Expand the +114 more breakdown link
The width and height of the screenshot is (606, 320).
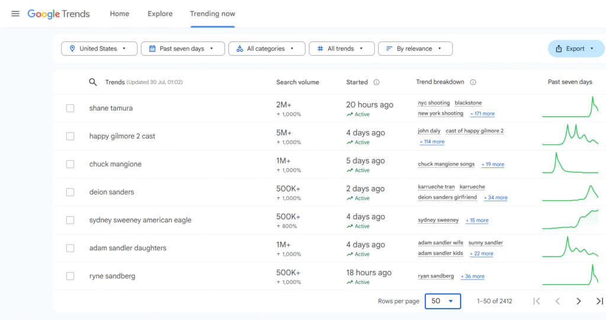tap(432, 142)
